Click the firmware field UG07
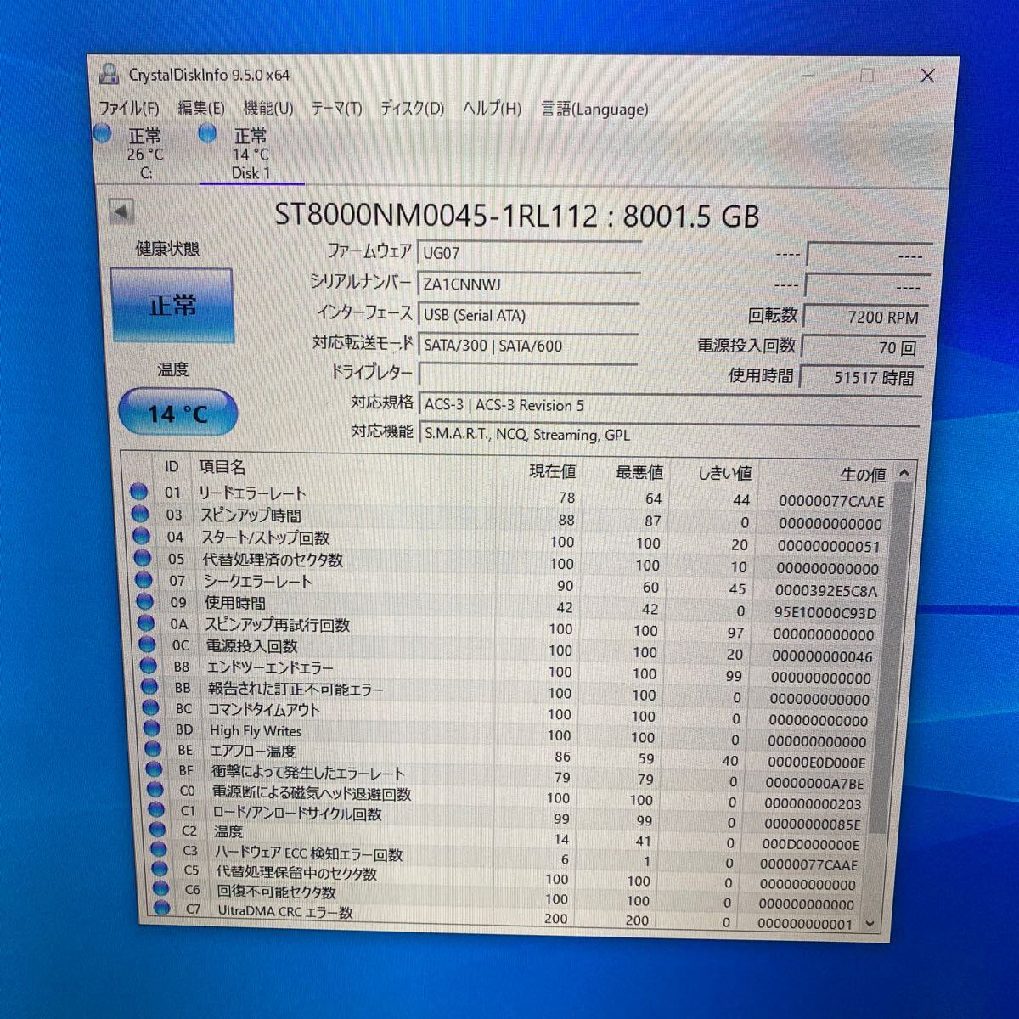Screen dimensions: 1019x1019 pos(528,253)
